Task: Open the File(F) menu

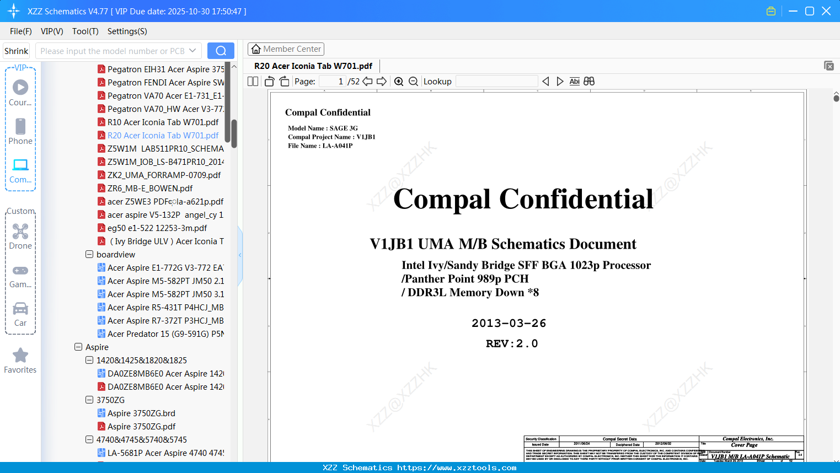Action: click(20, 31)
